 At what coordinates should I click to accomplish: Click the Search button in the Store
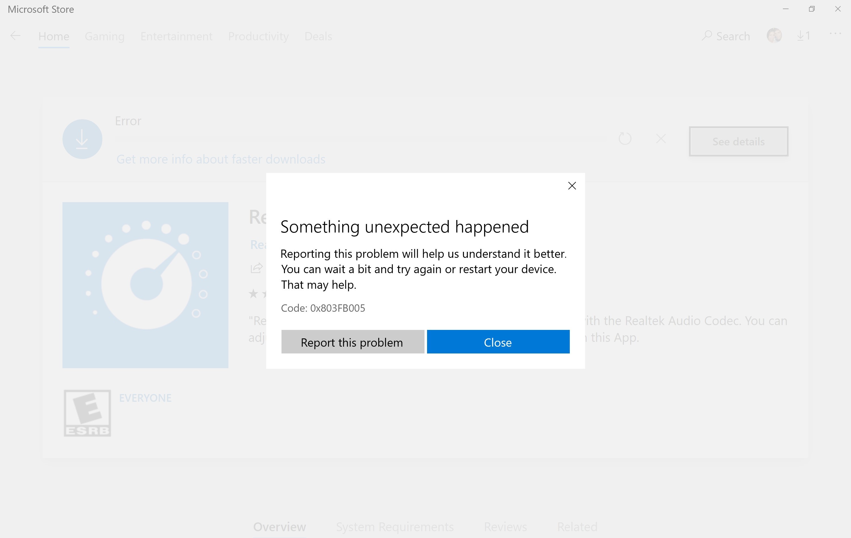[726, 36]
